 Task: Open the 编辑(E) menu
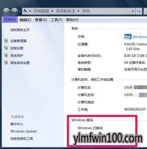click(x=25, y=20)
